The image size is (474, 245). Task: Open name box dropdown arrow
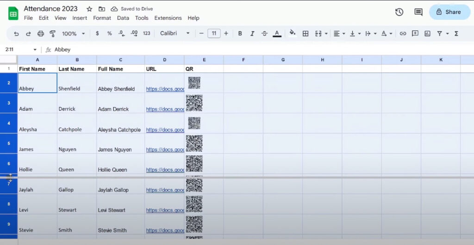tap(35, 50)
